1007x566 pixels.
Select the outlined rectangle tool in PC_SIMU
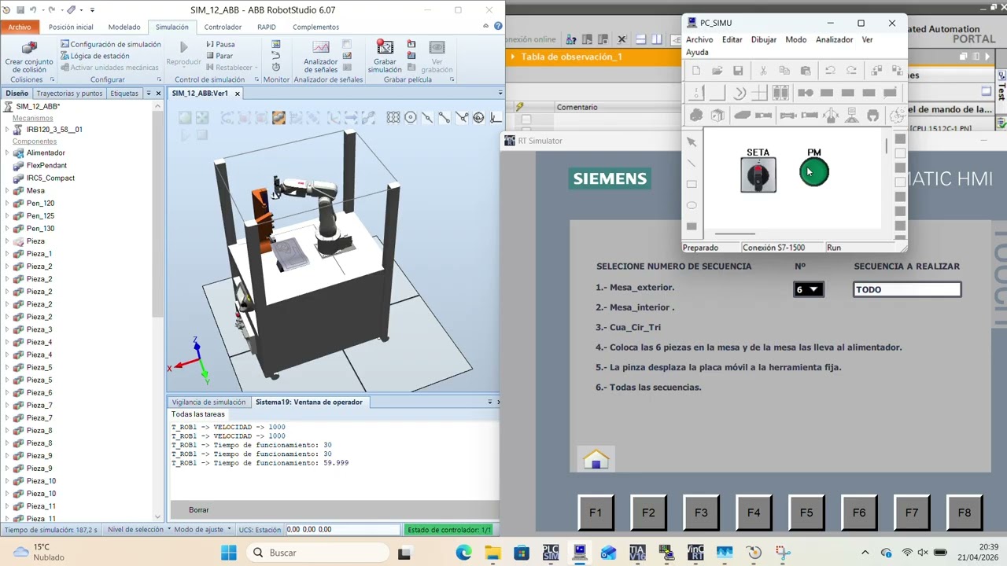692,184
